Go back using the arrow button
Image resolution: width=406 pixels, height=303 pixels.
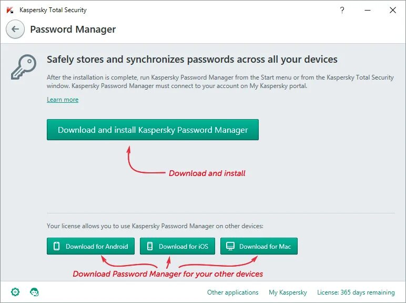[15, 29]
